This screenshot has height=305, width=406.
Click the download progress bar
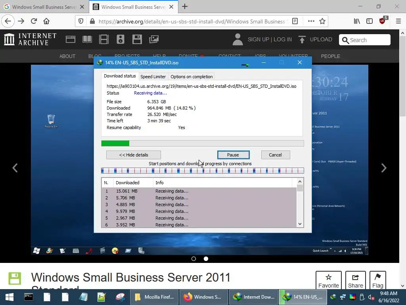[203, 143]
